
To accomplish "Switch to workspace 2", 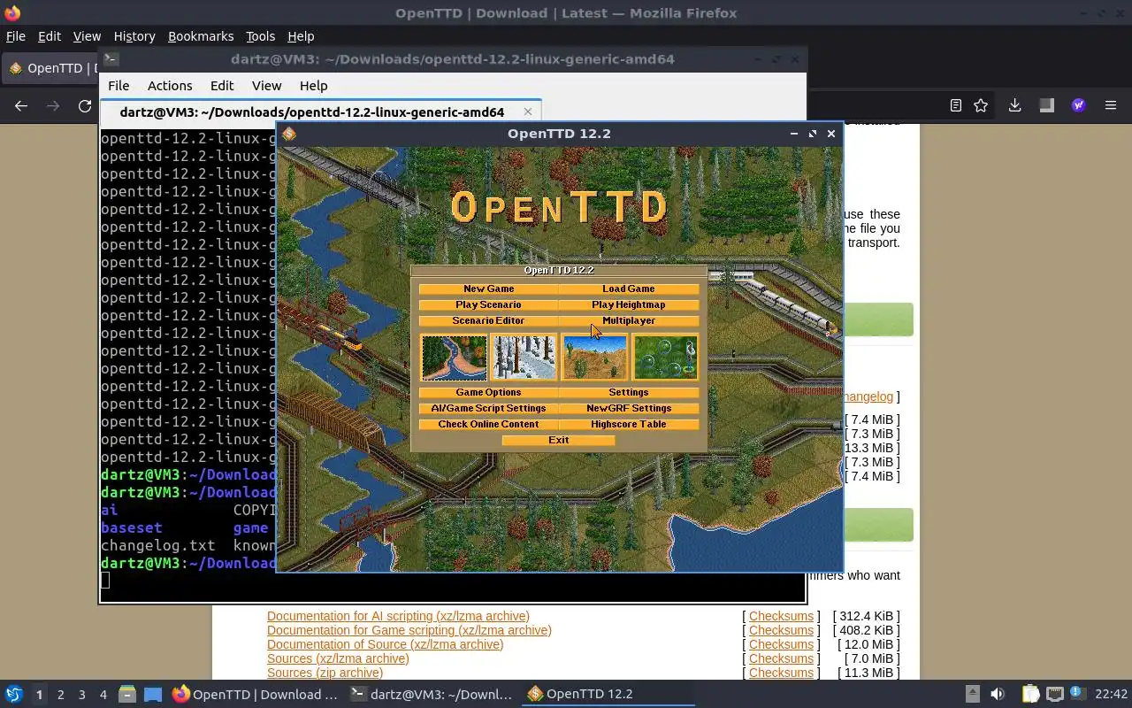I will (60, 695).
